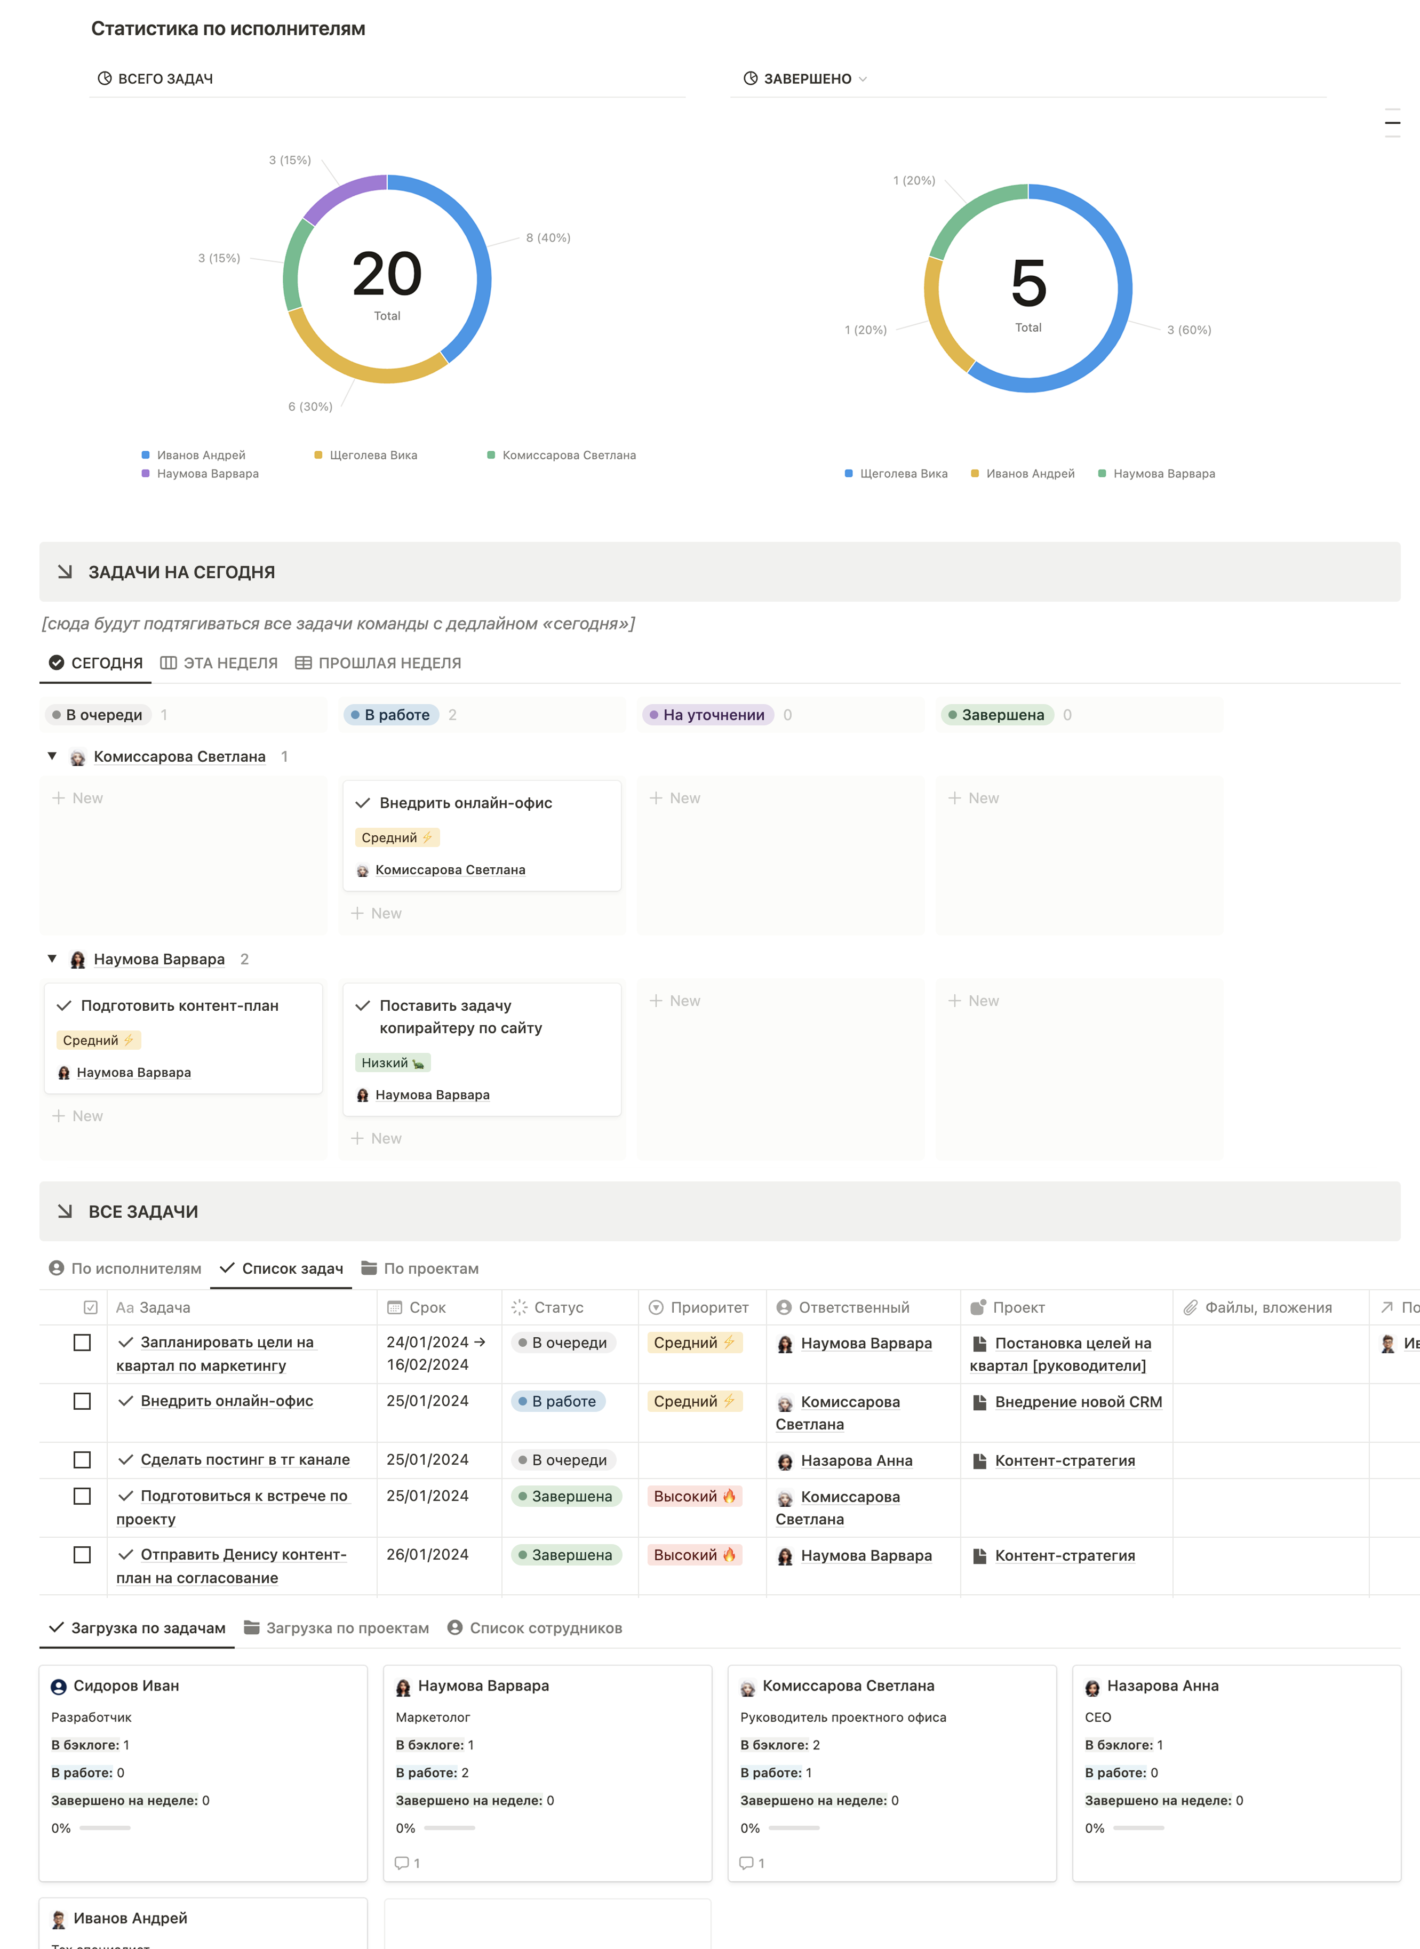This screenshot has height=1949, width=1420.
Task: Add New card under Подготовить контент-план
Action: (78, 1115)
